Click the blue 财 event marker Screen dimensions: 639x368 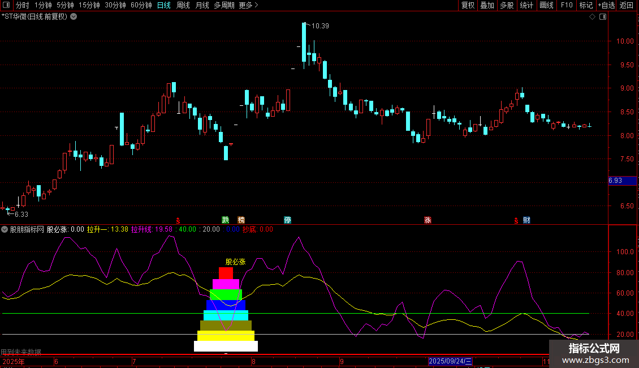[x=527, y=220]
